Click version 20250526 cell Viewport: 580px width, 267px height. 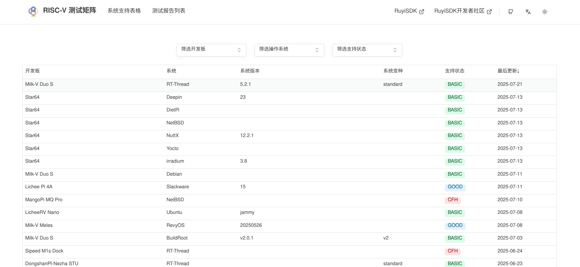251,225
